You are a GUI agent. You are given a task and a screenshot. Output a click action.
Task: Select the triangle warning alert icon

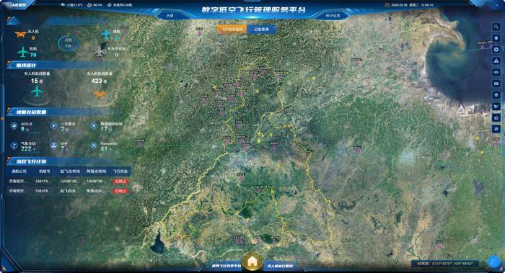click(x=496, y=61)
